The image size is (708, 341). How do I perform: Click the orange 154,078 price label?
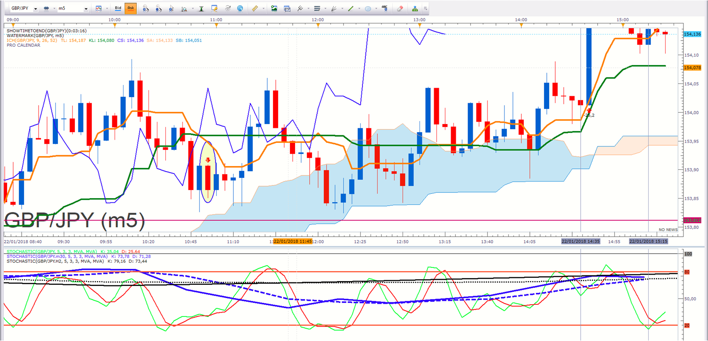click(692, 68)
